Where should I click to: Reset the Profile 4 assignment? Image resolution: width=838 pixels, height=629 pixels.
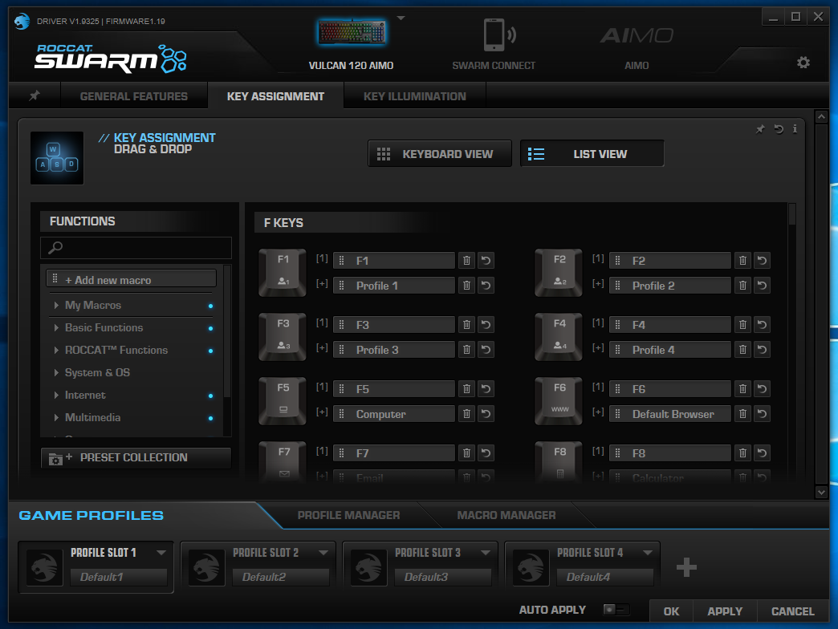(x=762, y=350)
